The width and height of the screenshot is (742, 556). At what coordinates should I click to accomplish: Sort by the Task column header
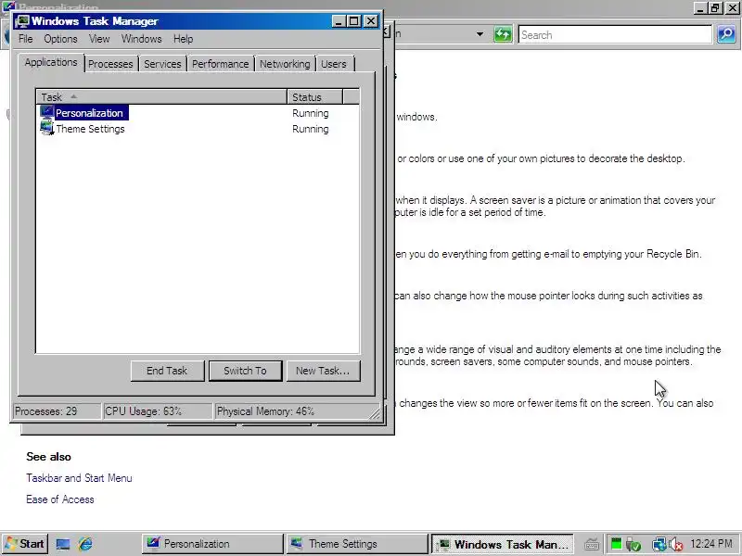pos(161,97)
